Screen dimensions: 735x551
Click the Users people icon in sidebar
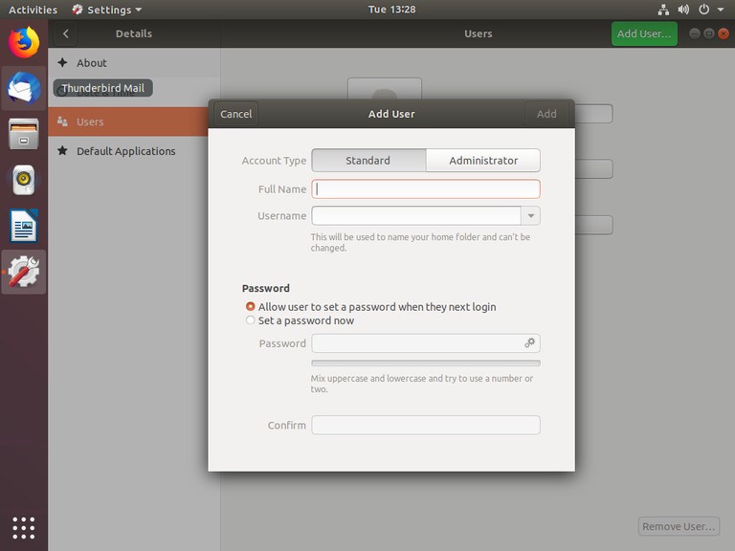62,121
